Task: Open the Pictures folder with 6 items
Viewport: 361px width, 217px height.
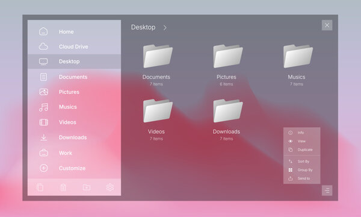Action: (227, 56)
